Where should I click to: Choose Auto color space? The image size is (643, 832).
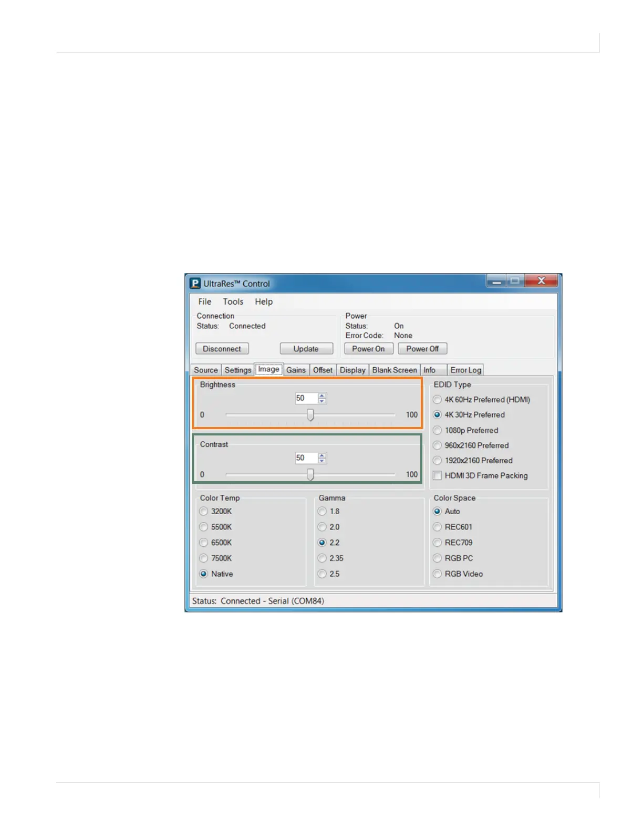447,512
